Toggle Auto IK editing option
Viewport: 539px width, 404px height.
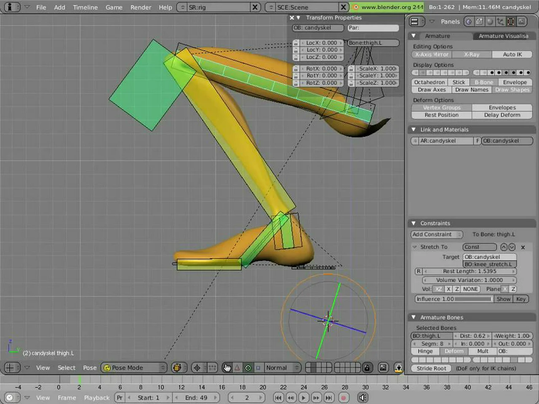[512, 54]
